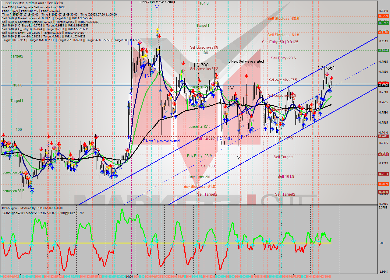Click the green 'Target2' label on the left
The image size is (390, 280).
tap(16, 56)
